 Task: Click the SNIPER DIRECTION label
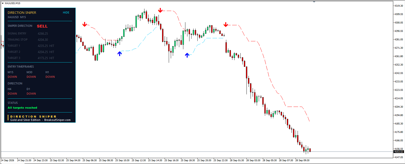tap(20, 26)
